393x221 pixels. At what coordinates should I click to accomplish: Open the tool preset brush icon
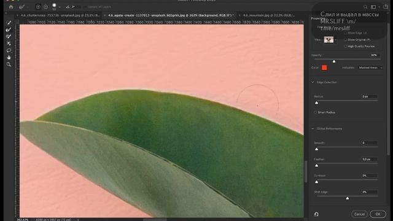pyautogui.click(x=22, y=7)
